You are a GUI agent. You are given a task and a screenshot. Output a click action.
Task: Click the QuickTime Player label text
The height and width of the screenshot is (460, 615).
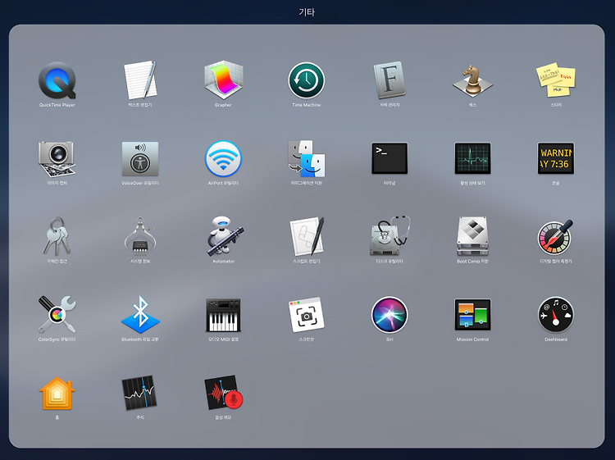tap(57, 105)
